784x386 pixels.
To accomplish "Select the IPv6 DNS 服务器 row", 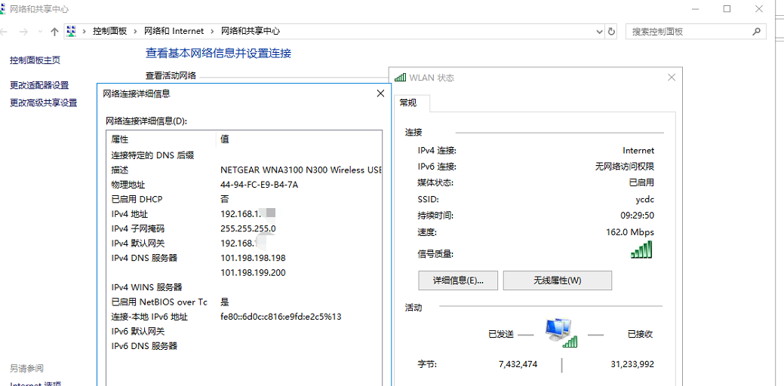I will [x=244, y=345].
